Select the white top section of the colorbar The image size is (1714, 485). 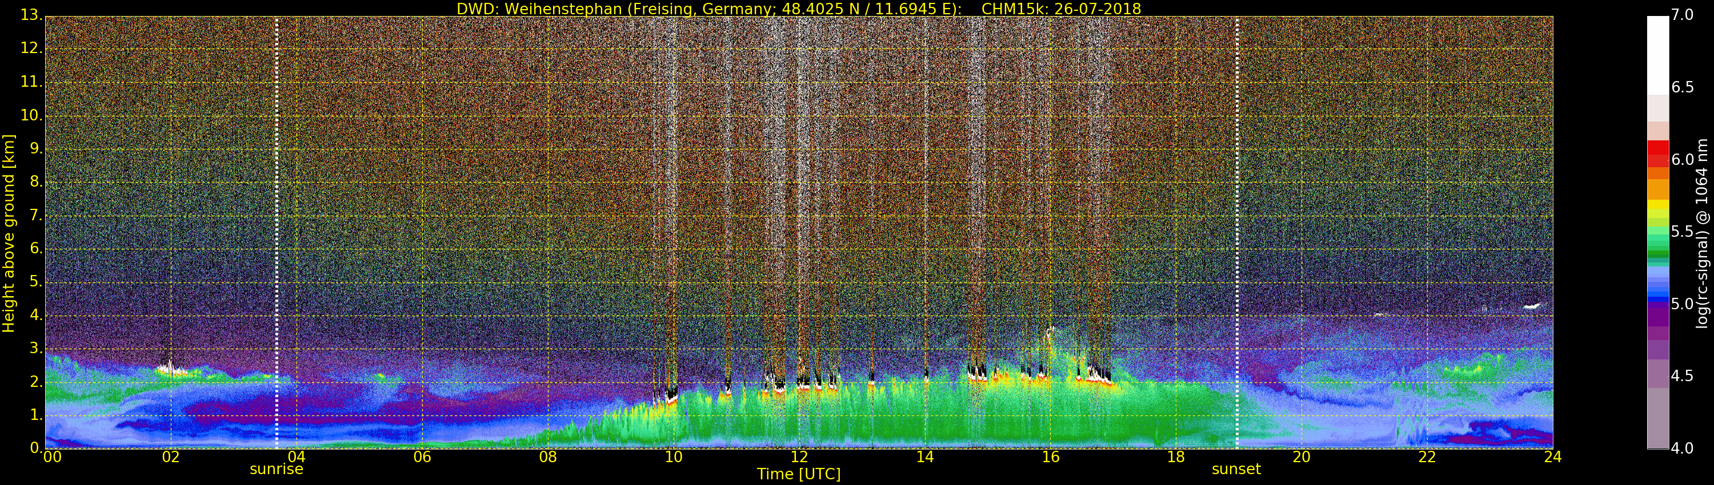(x=1657, y=53)
